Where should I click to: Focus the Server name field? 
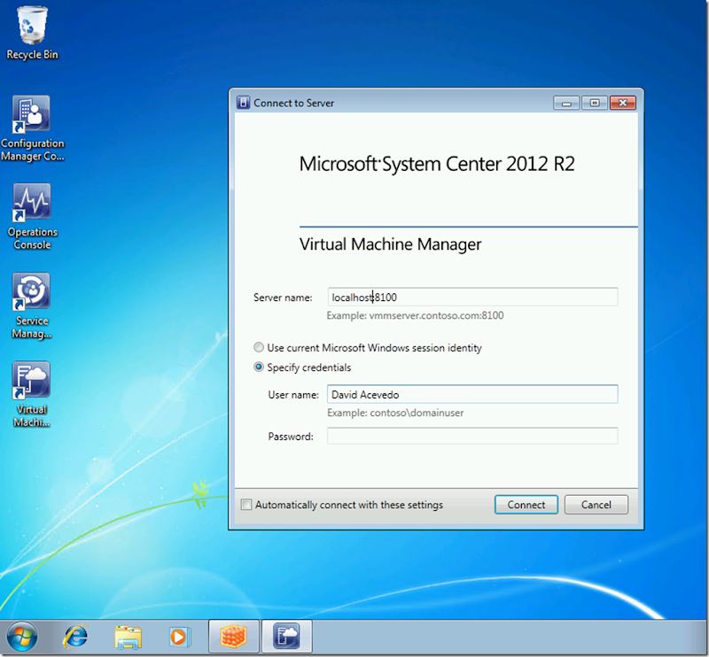pos(472,297)
